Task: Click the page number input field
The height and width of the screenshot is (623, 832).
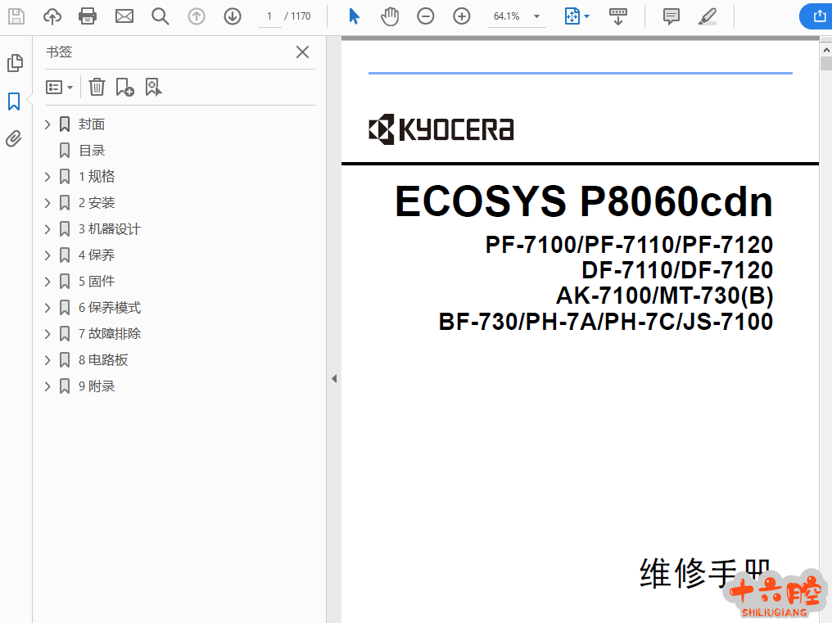Action: [269, 16]
